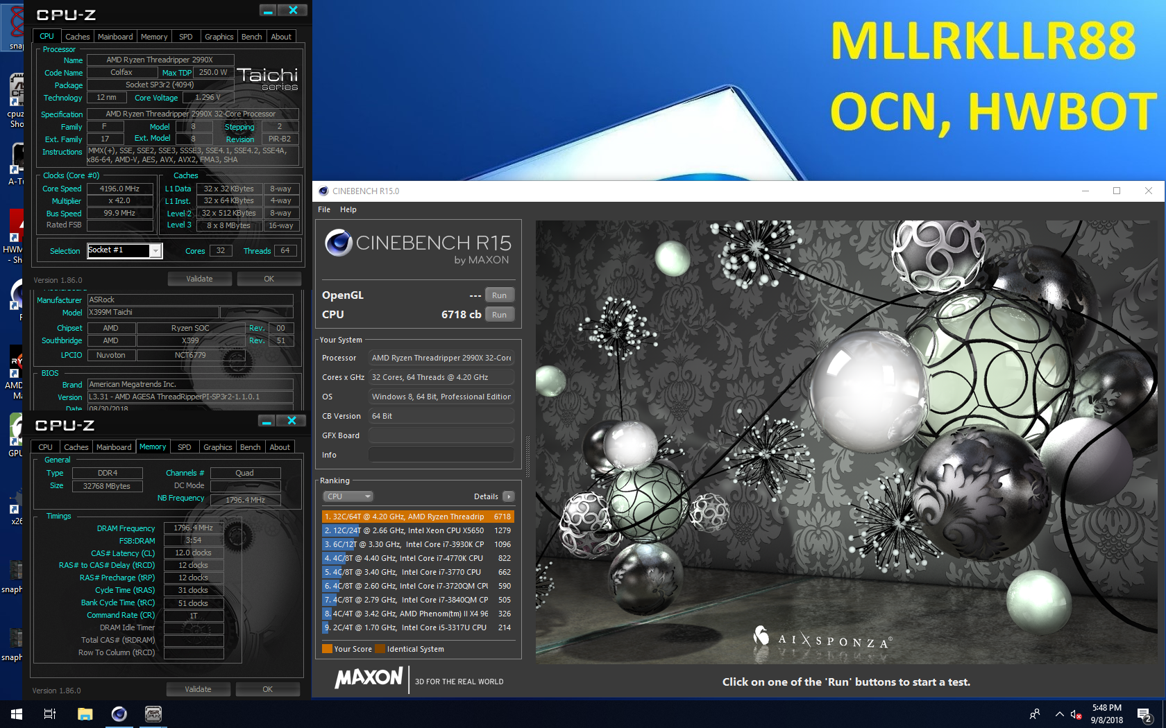Select ranking entry Intel Core i7-3720QM
Image resolution: width=1166 pixels, height=728 pixels.
click(x=418, y=586)
